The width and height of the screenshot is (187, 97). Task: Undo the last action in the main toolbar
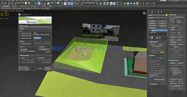[x=2, y=3]
